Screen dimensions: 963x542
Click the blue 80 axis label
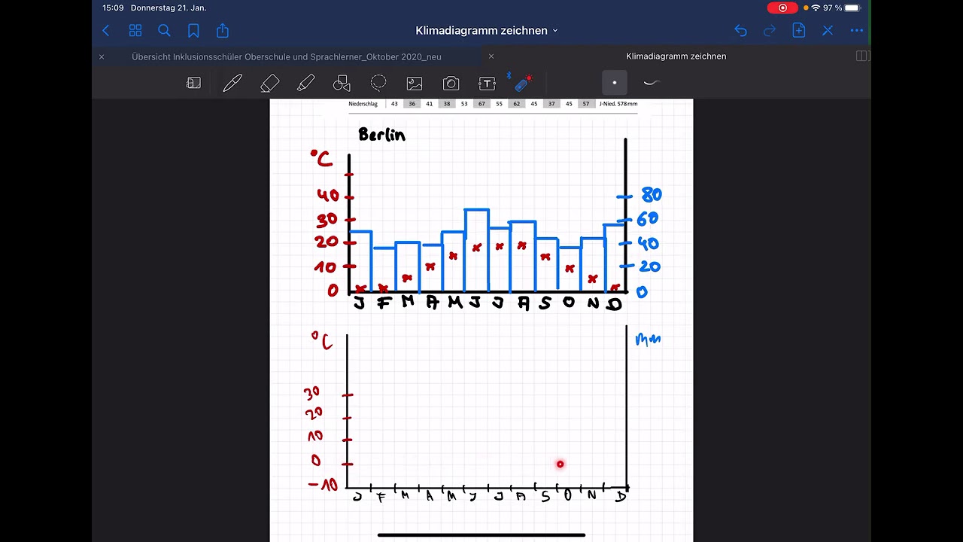coord(652,195)
